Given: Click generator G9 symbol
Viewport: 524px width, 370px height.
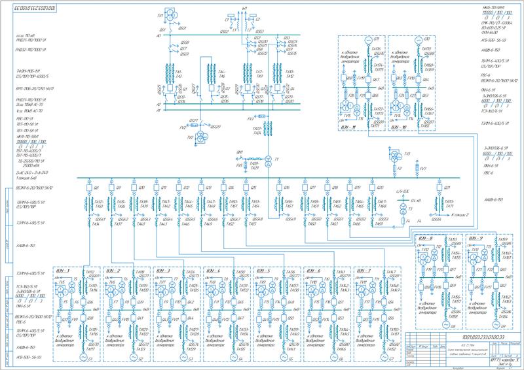Looking at the screenshot, I should (496, 324).
